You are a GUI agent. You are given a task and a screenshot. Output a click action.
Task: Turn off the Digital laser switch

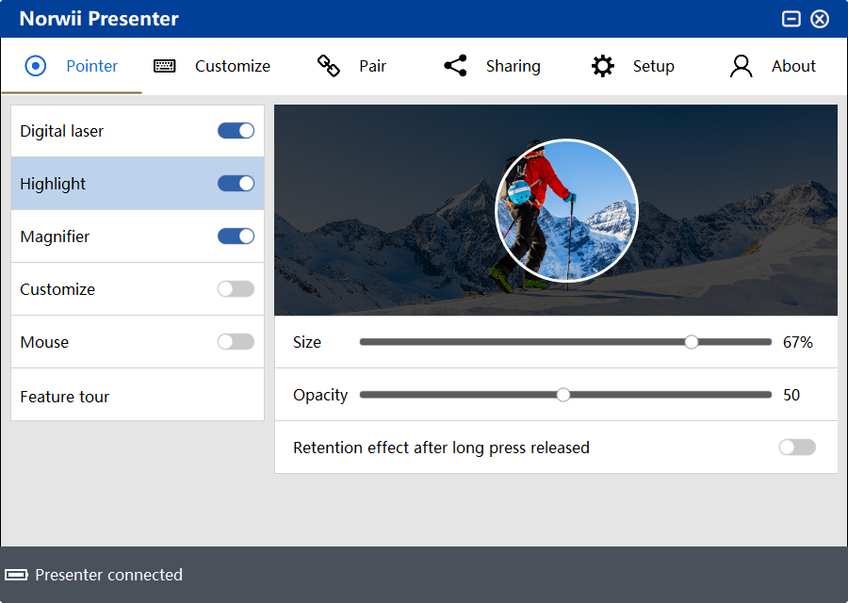[236, 131]
